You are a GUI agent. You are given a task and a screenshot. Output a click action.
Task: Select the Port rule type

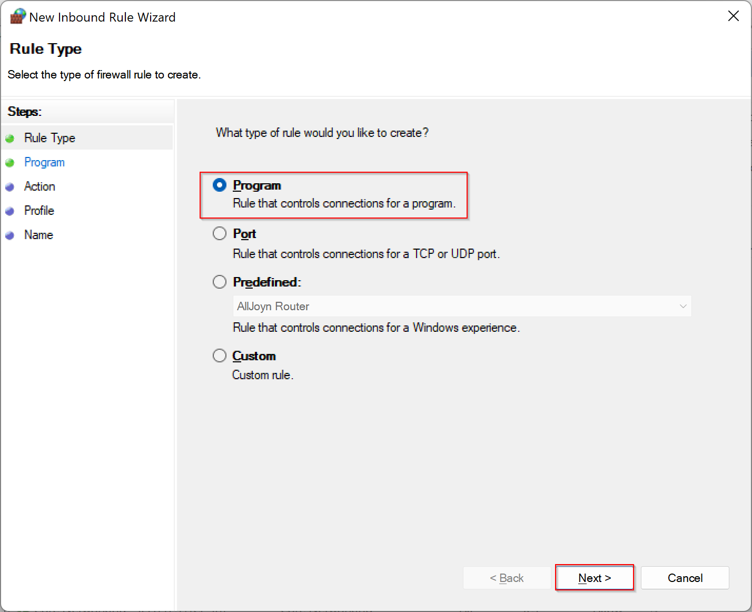pos(220,233)
